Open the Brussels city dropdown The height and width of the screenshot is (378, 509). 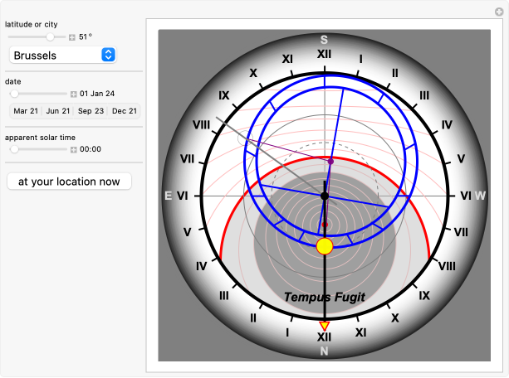pyautogui.click(x=62, y=56)
